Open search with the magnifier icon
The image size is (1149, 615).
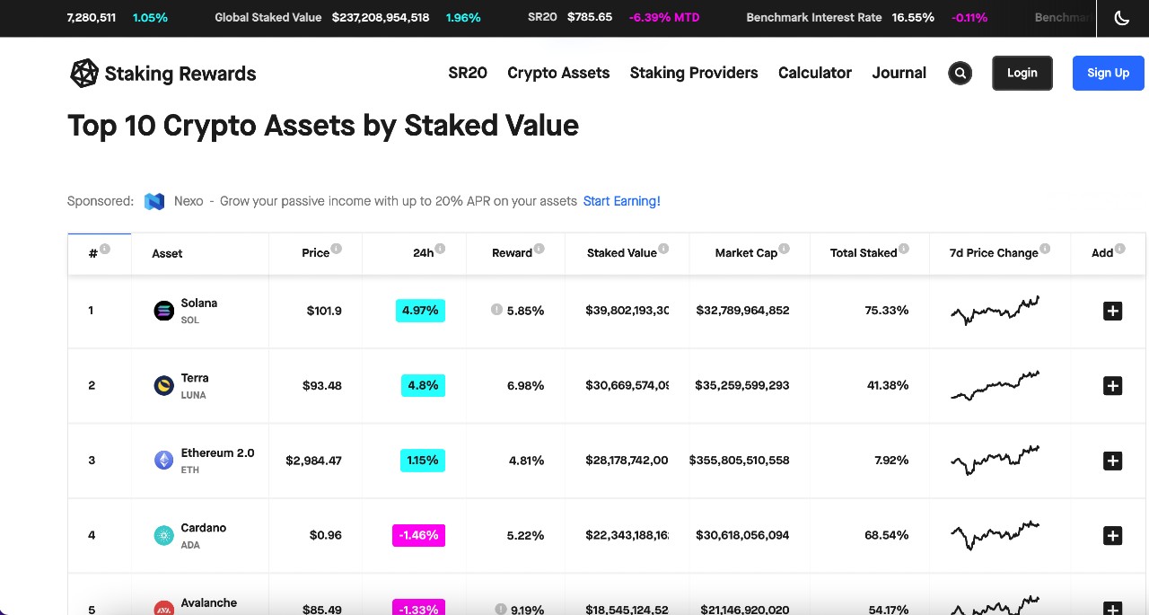[960, 74]
